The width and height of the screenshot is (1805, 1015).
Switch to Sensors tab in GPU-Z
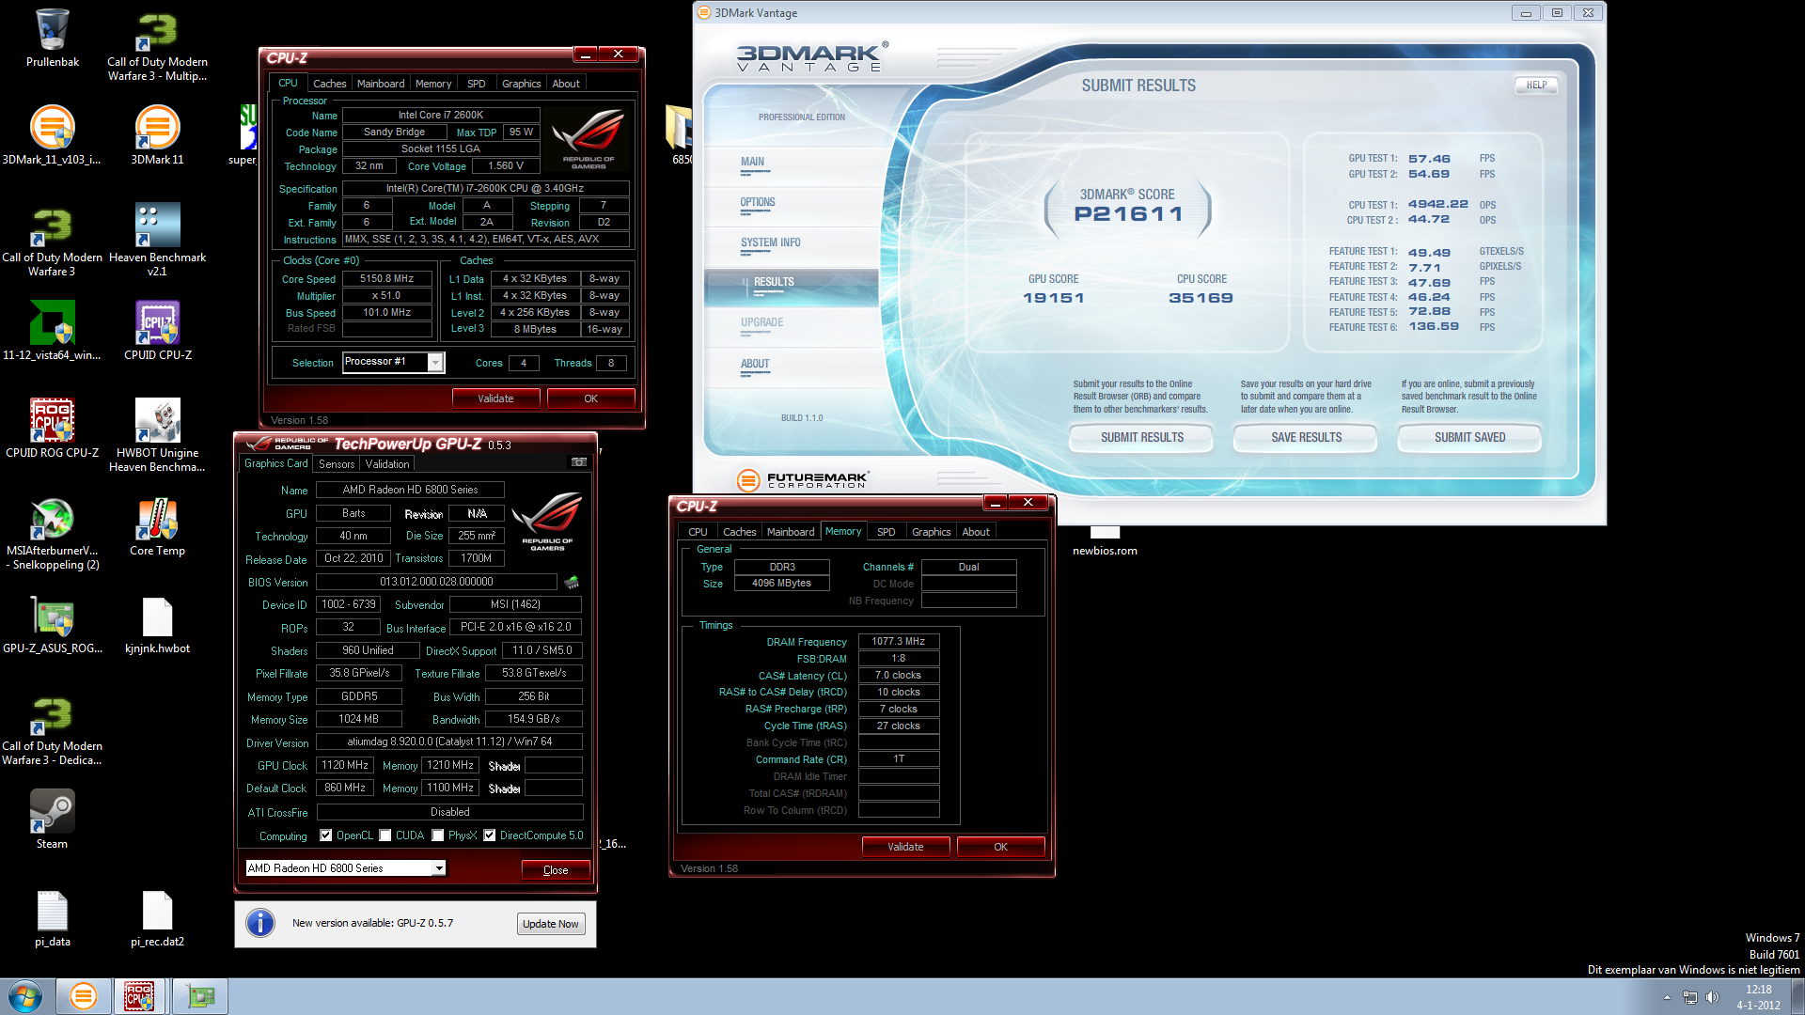[337, 464]
